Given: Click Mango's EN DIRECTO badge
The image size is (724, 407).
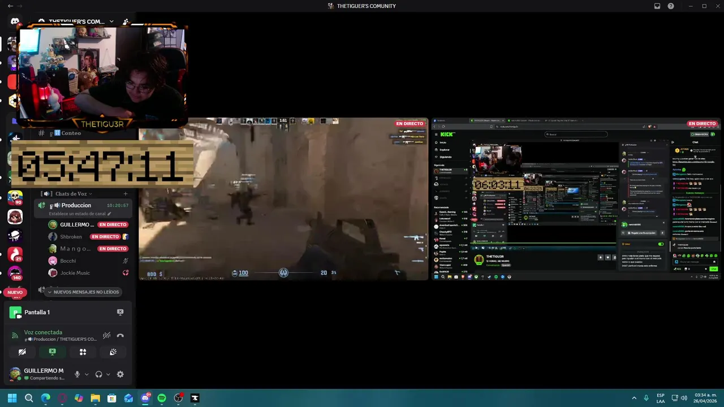Looking at the screenshot, I should pyautogui.click(x=113, y=249).
